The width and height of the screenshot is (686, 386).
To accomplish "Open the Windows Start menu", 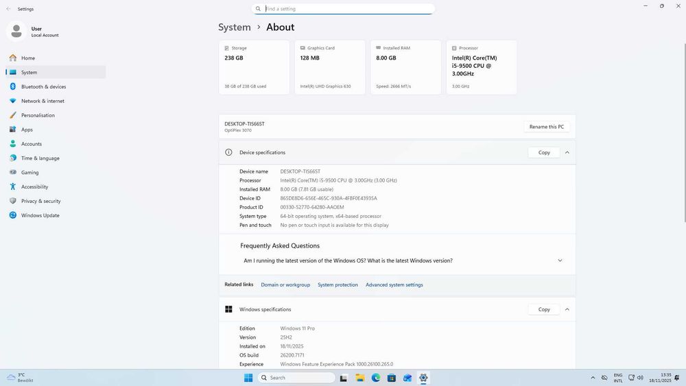I will pyautogui.click(x=248, y=378).
